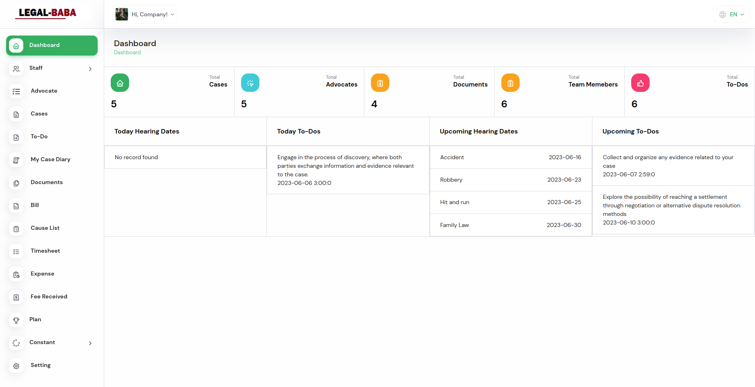The image size is (755, 387).
Task: Click the My Case Diary icon
Action: point(16,160)
